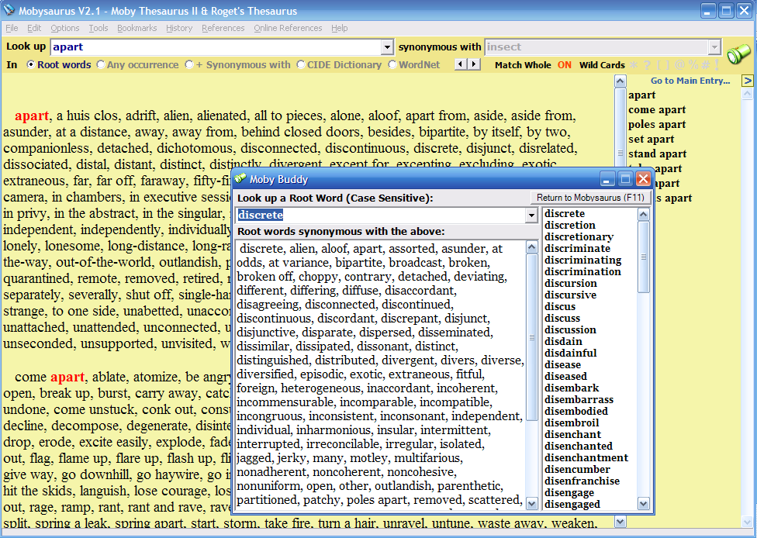Click scroll-up arrow of Moby Buddy synonyms pane
Viewport: 757px width, 538px height.
point(531,247)
